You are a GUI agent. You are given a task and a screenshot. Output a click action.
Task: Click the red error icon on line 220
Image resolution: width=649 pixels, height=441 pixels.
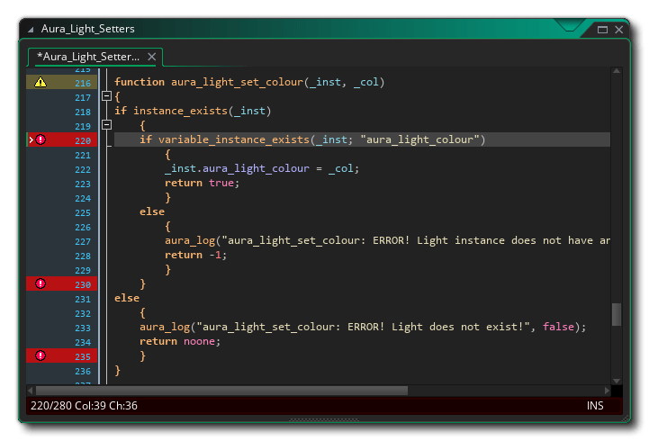click(41, 139)
